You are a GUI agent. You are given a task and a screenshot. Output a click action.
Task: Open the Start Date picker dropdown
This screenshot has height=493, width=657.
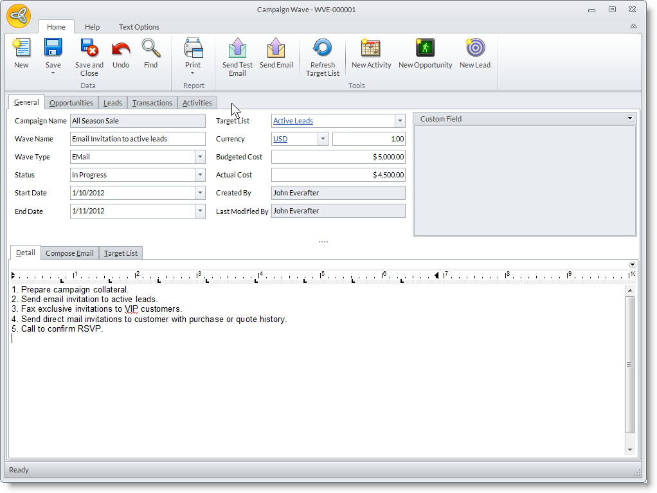click(200, 193)
